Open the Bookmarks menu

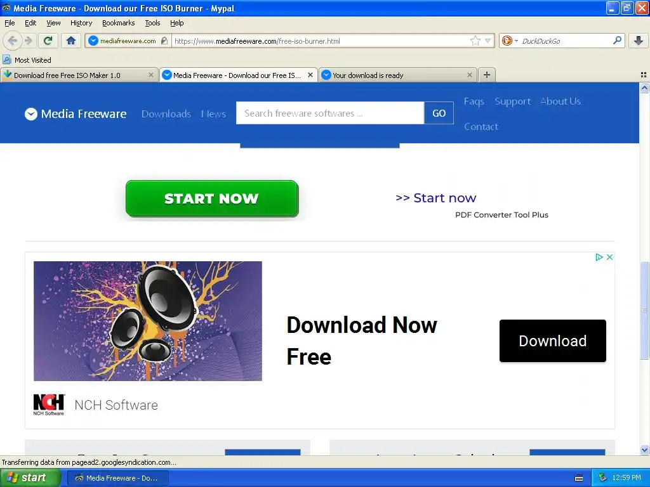coord(118,23)
